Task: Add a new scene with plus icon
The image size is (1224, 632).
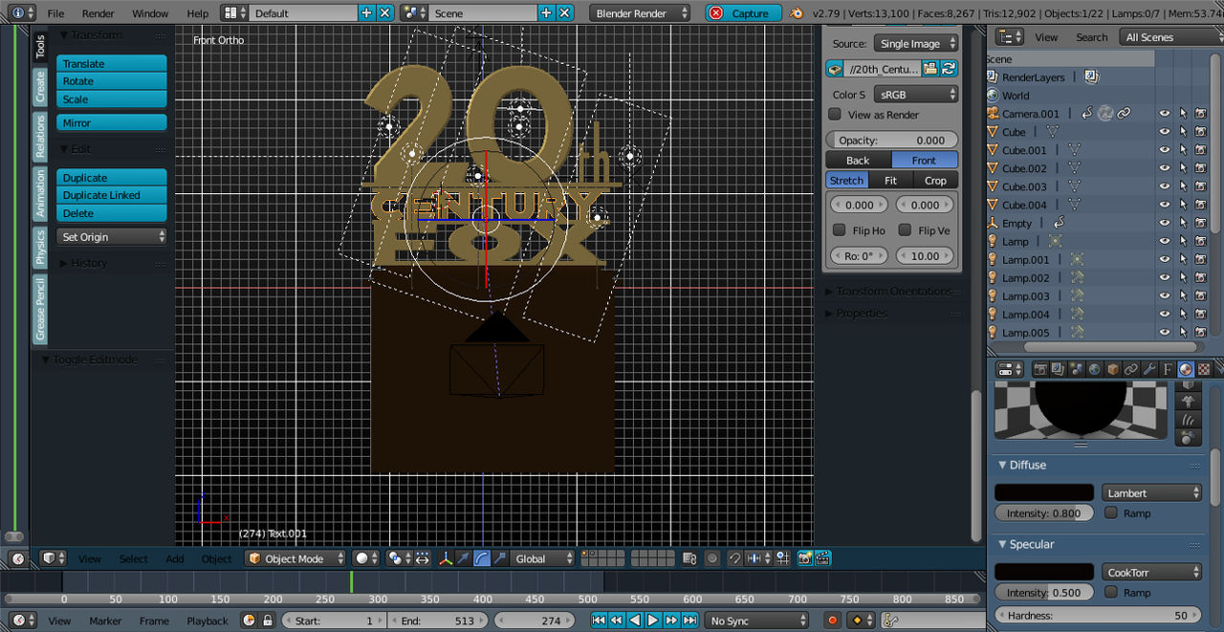Action: click(x=546, y=13)
